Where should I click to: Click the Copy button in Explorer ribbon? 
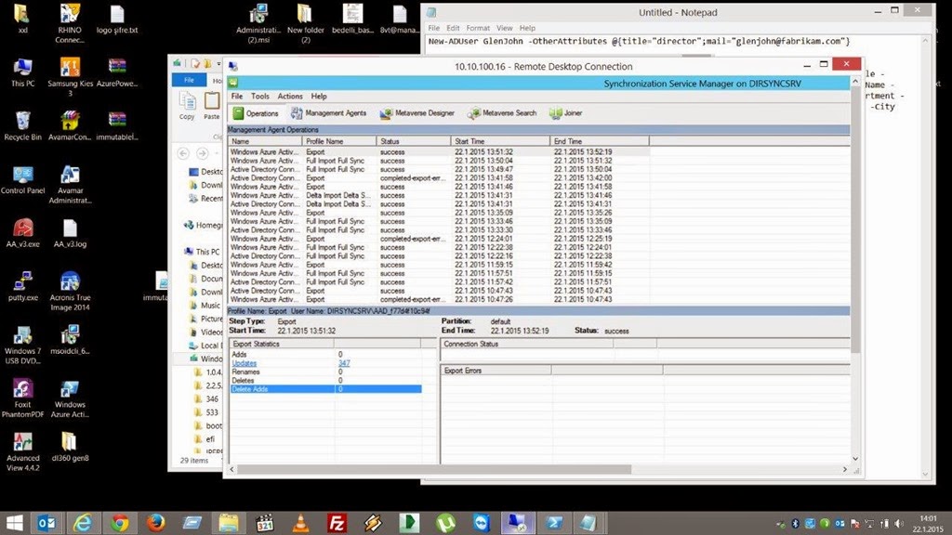(x=187, y=106)
